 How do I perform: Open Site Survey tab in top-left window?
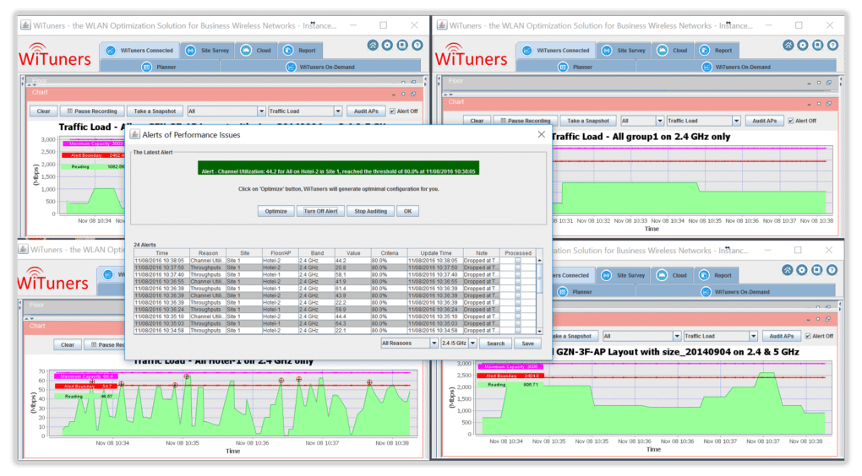208,50
